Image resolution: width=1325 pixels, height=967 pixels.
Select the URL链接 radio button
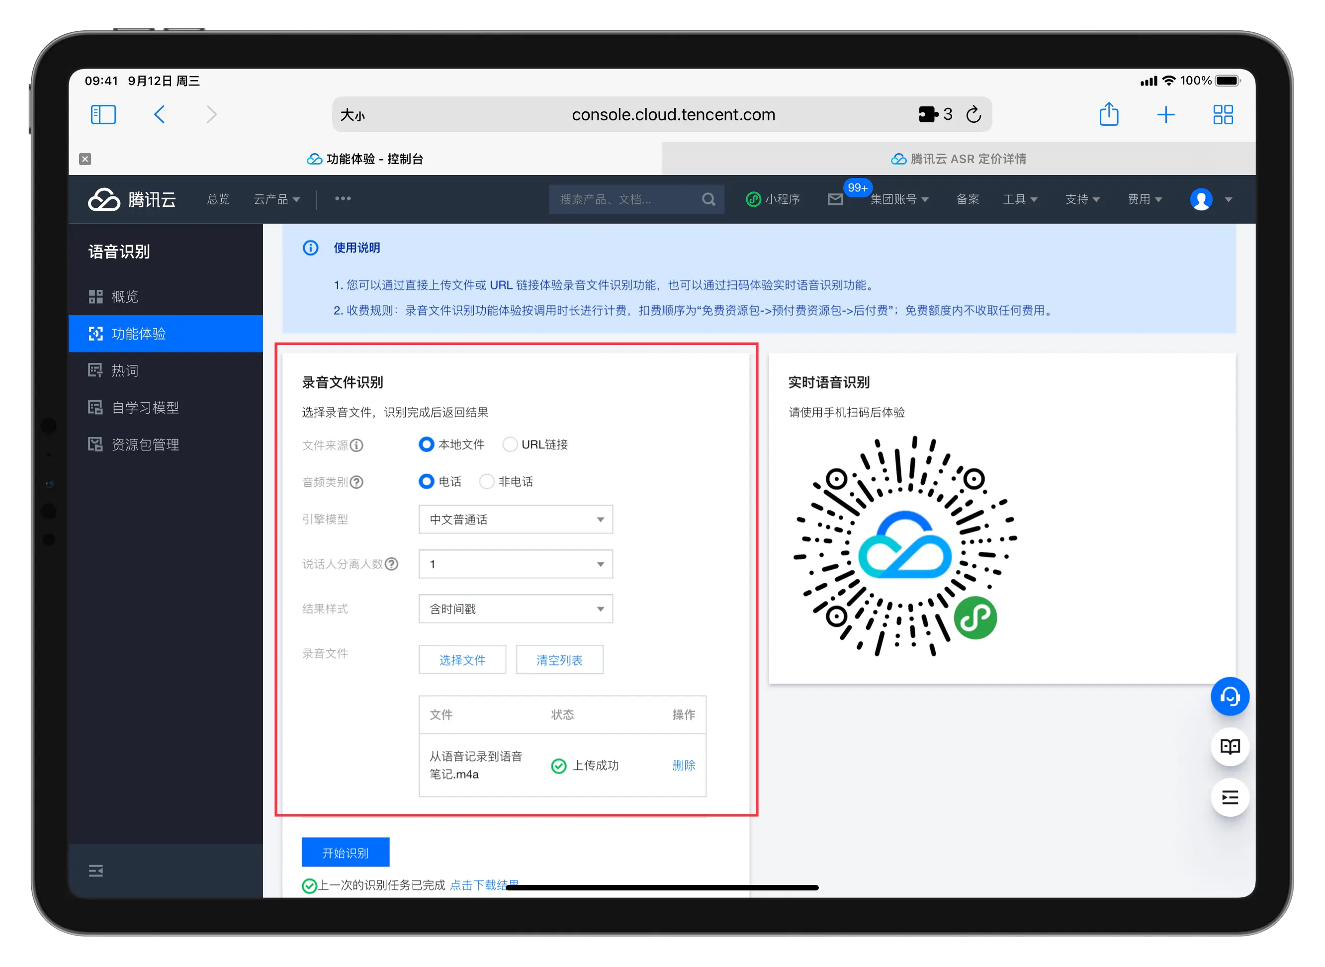pyautogui.click(x=510, y=445)
